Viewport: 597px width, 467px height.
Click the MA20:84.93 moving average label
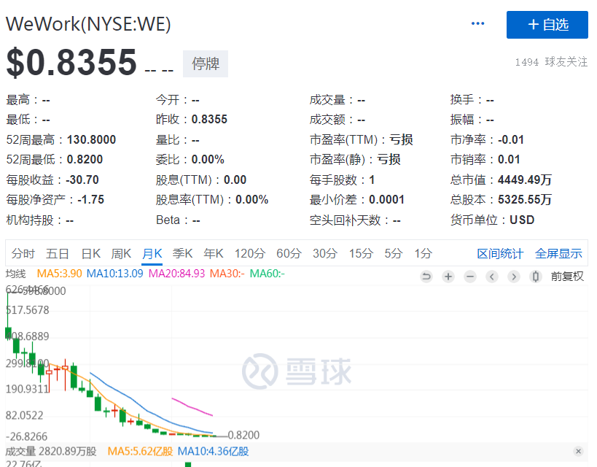click(176, 274)
